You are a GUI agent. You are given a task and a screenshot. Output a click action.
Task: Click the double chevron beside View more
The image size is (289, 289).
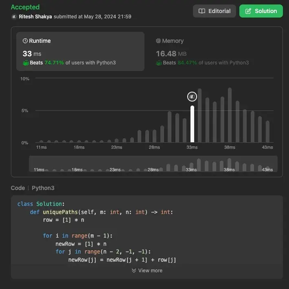[134, 271]
